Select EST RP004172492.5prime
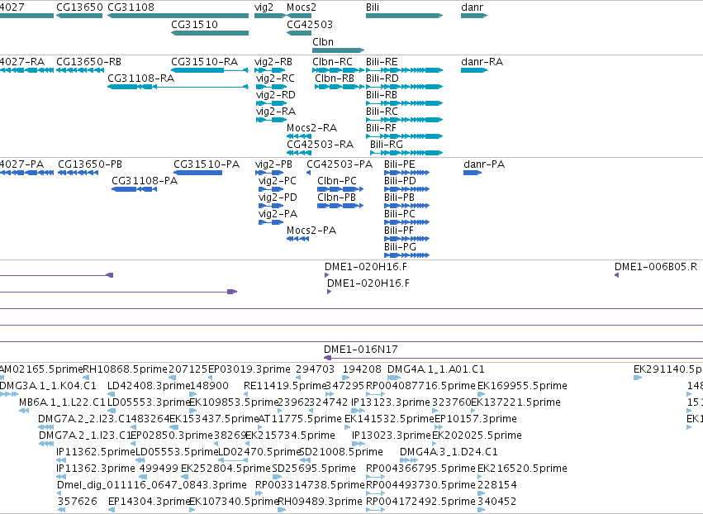Screen dimensions: 703x514 point(375,510)
